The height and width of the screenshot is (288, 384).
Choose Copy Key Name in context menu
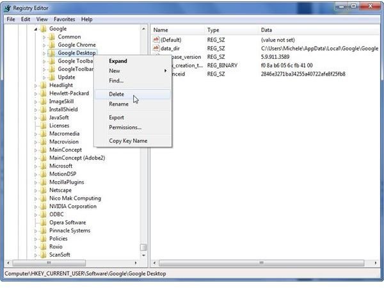pyautogui.click(x=132, y=141)
